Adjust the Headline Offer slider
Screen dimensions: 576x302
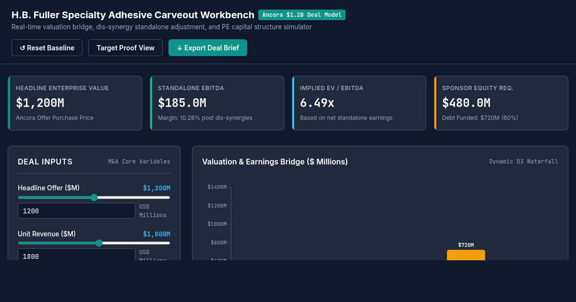click(94, 197)
